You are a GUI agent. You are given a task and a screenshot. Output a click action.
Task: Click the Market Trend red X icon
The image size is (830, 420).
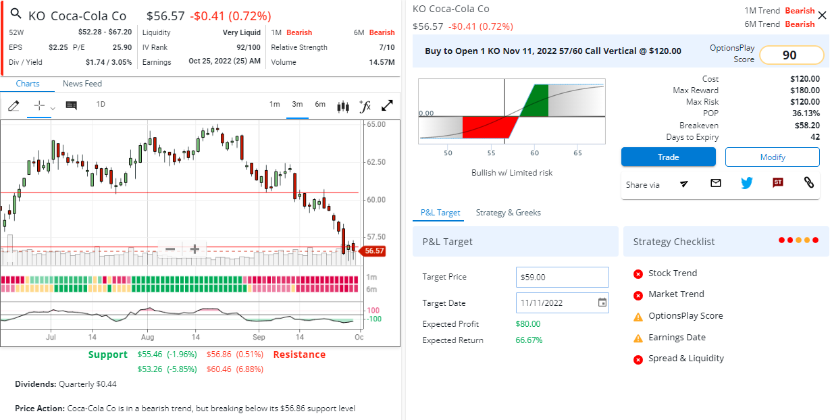(x=638, y=295)
